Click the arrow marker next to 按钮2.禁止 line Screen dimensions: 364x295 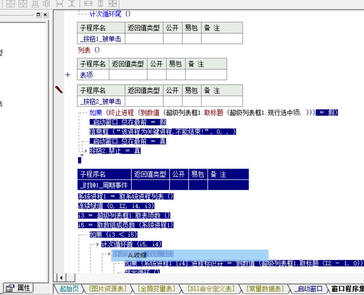pyautogui.click(x=86, y=151)
